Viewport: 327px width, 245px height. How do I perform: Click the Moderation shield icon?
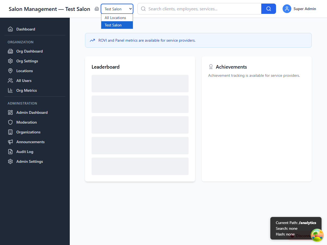coord(10,122)
